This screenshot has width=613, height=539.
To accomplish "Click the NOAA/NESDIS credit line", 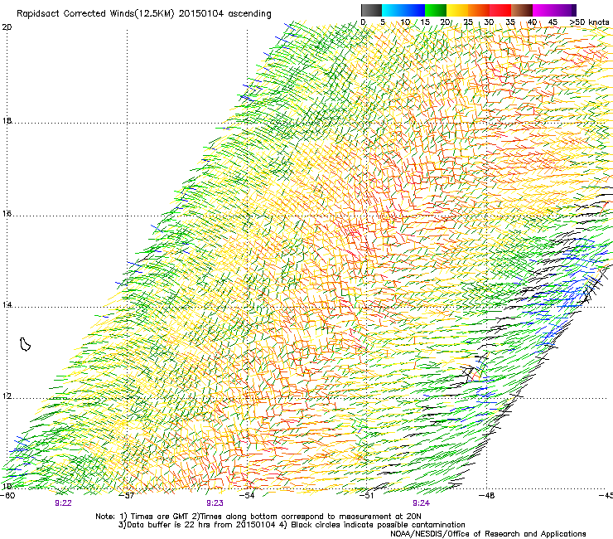I will pyautogui.click(x=488, y=534).
